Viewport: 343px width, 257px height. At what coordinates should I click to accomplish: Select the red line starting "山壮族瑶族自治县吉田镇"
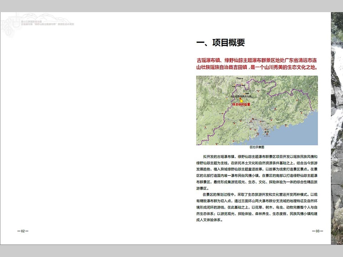pos(257,67)
